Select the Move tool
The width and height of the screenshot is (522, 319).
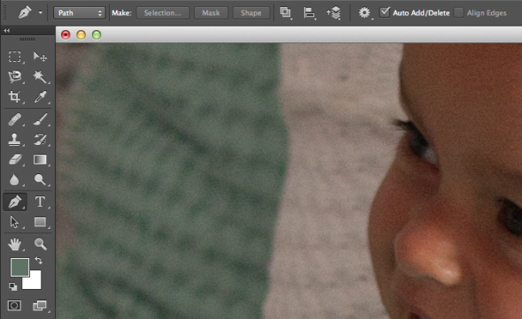[40, 57]
